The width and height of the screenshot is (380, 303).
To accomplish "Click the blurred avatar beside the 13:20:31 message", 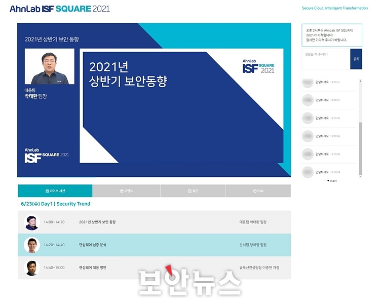I will 308,100.
